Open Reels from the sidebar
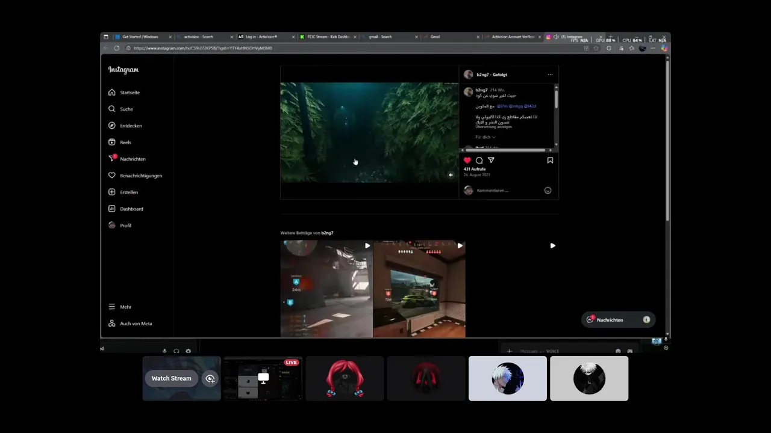771x433 pixels. [x=119, y=142]
